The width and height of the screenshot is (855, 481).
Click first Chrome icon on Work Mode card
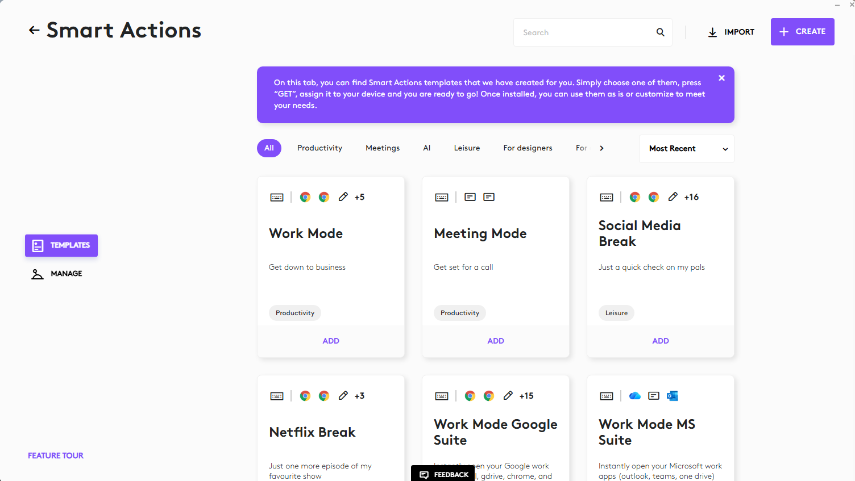click(305, 197)
